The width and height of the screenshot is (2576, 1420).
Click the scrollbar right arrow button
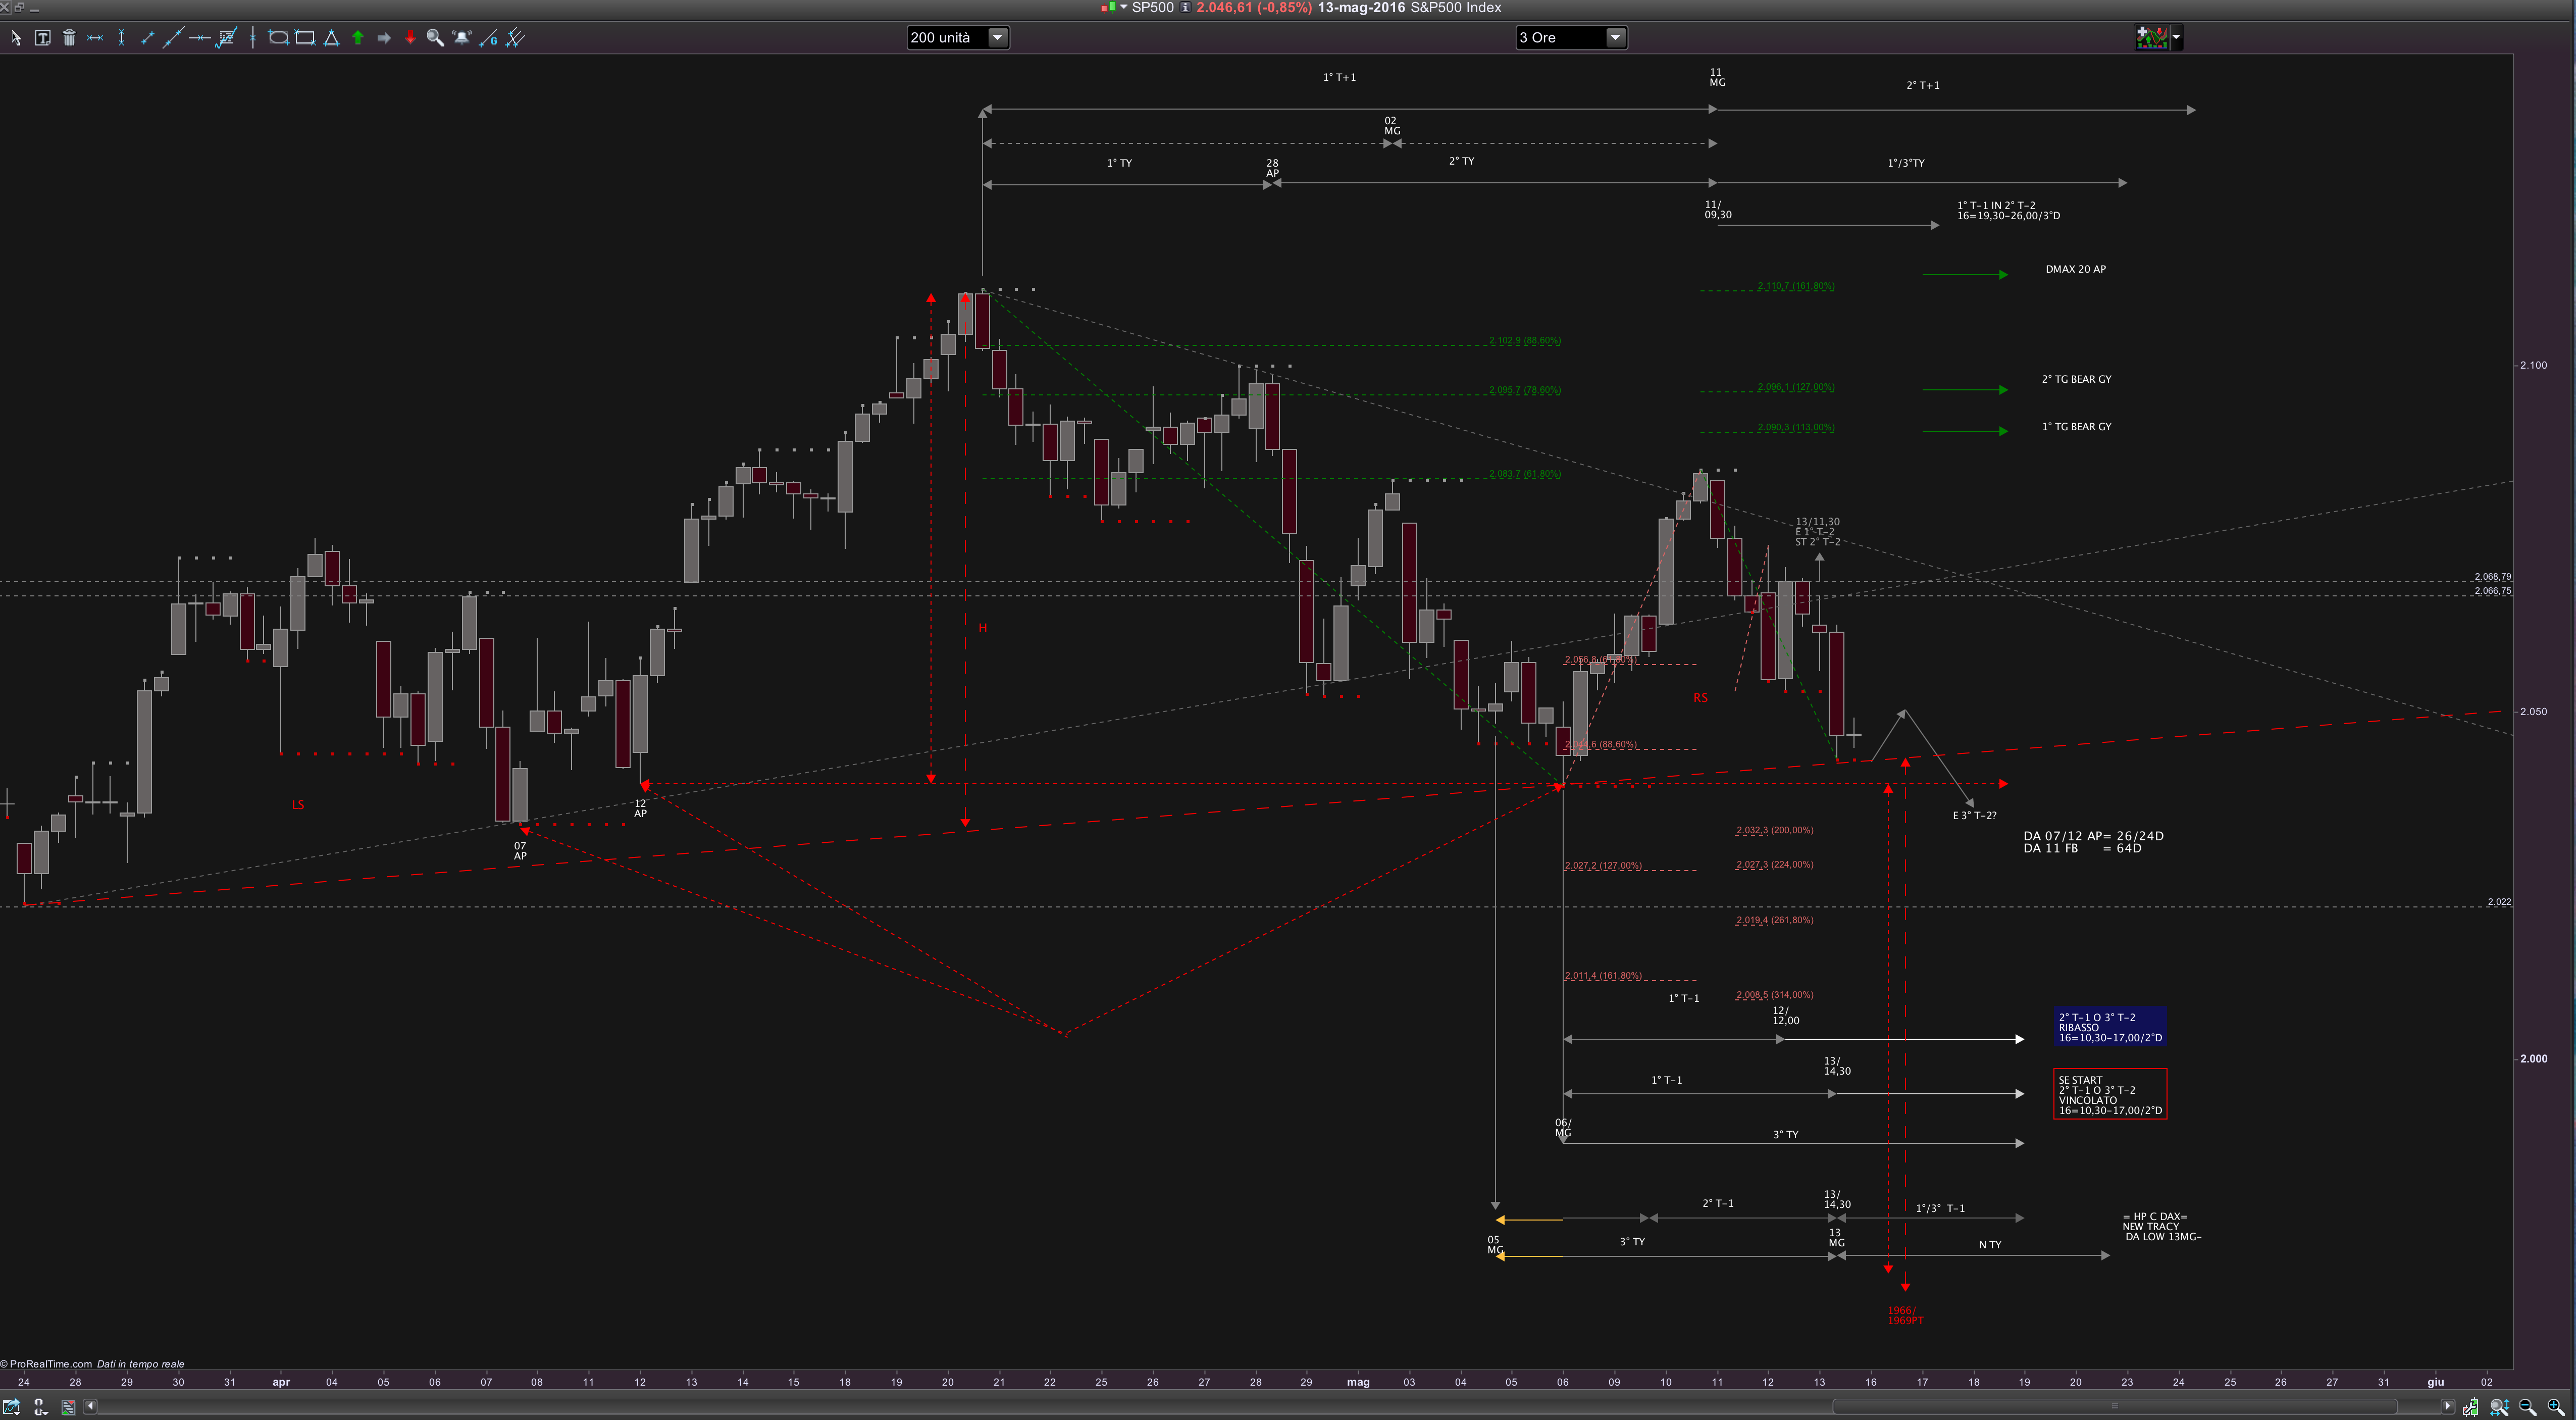pos(2448,1407)
